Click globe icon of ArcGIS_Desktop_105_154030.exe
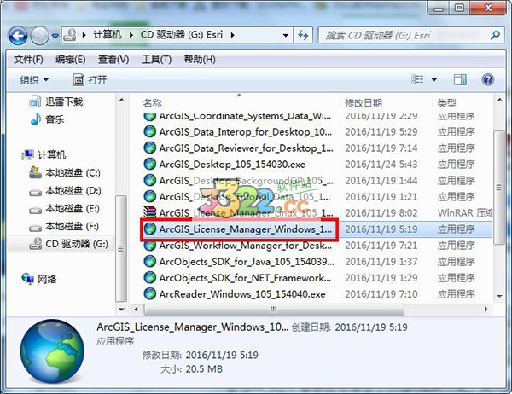 tap(150, 164)
